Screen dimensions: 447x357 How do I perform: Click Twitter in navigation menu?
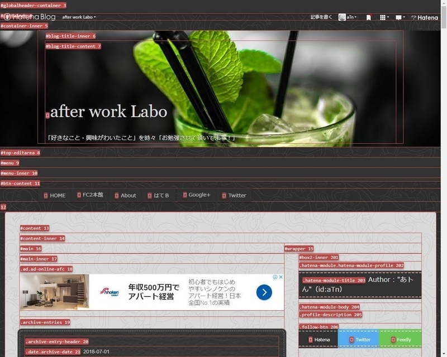pos(237,195)
